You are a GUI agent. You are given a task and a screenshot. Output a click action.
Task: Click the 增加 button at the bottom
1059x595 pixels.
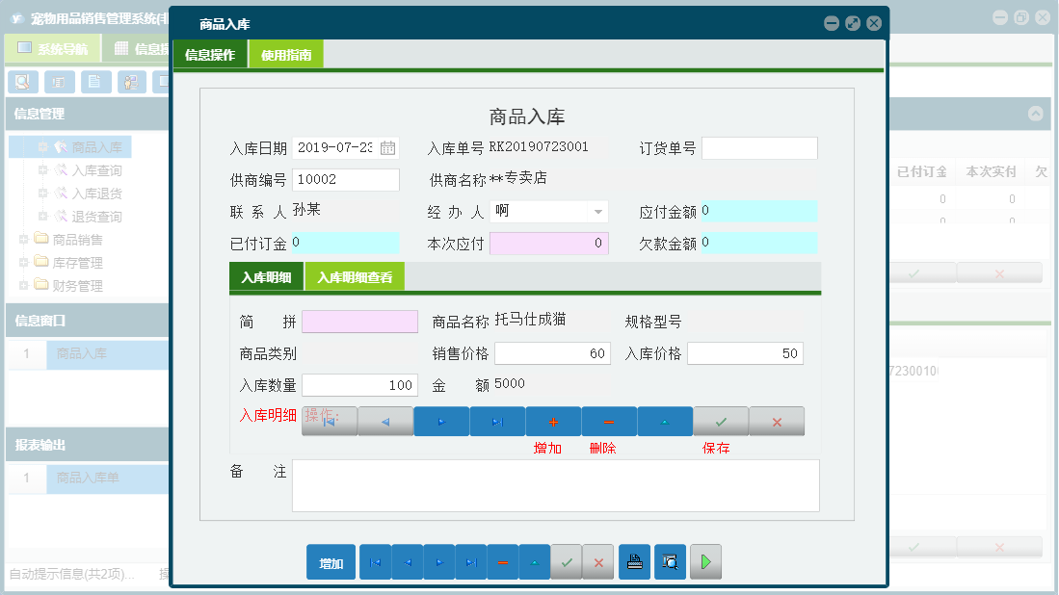(x=331, y=561)
